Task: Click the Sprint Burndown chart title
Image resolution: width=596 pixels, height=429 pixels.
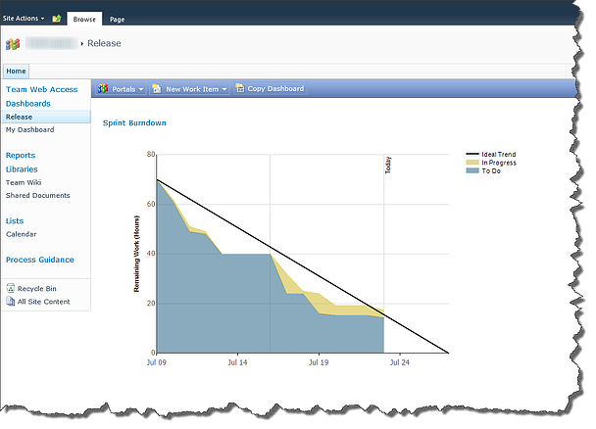Action: tap(134, 123)
